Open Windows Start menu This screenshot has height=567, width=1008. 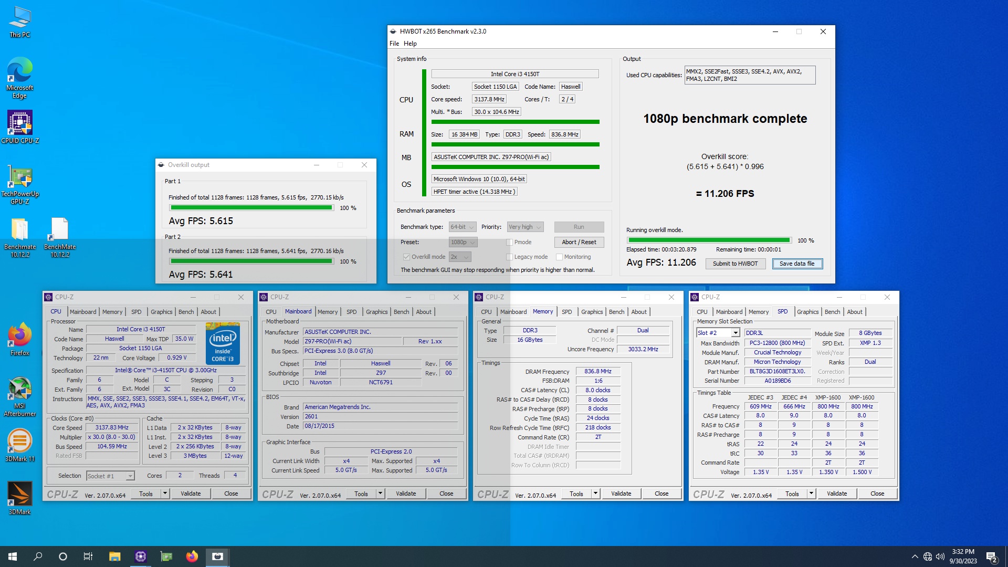[13, 556]
